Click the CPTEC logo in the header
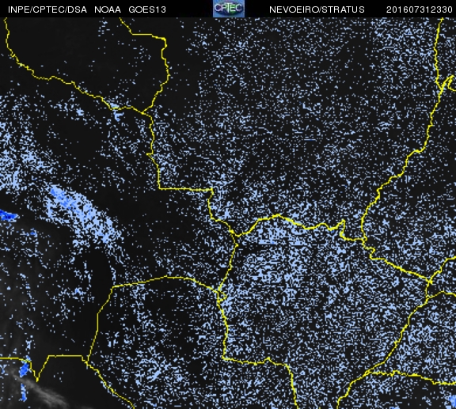The width and height of the screenshot is (456, 409). pyautogui.click(x=229, y=9)
